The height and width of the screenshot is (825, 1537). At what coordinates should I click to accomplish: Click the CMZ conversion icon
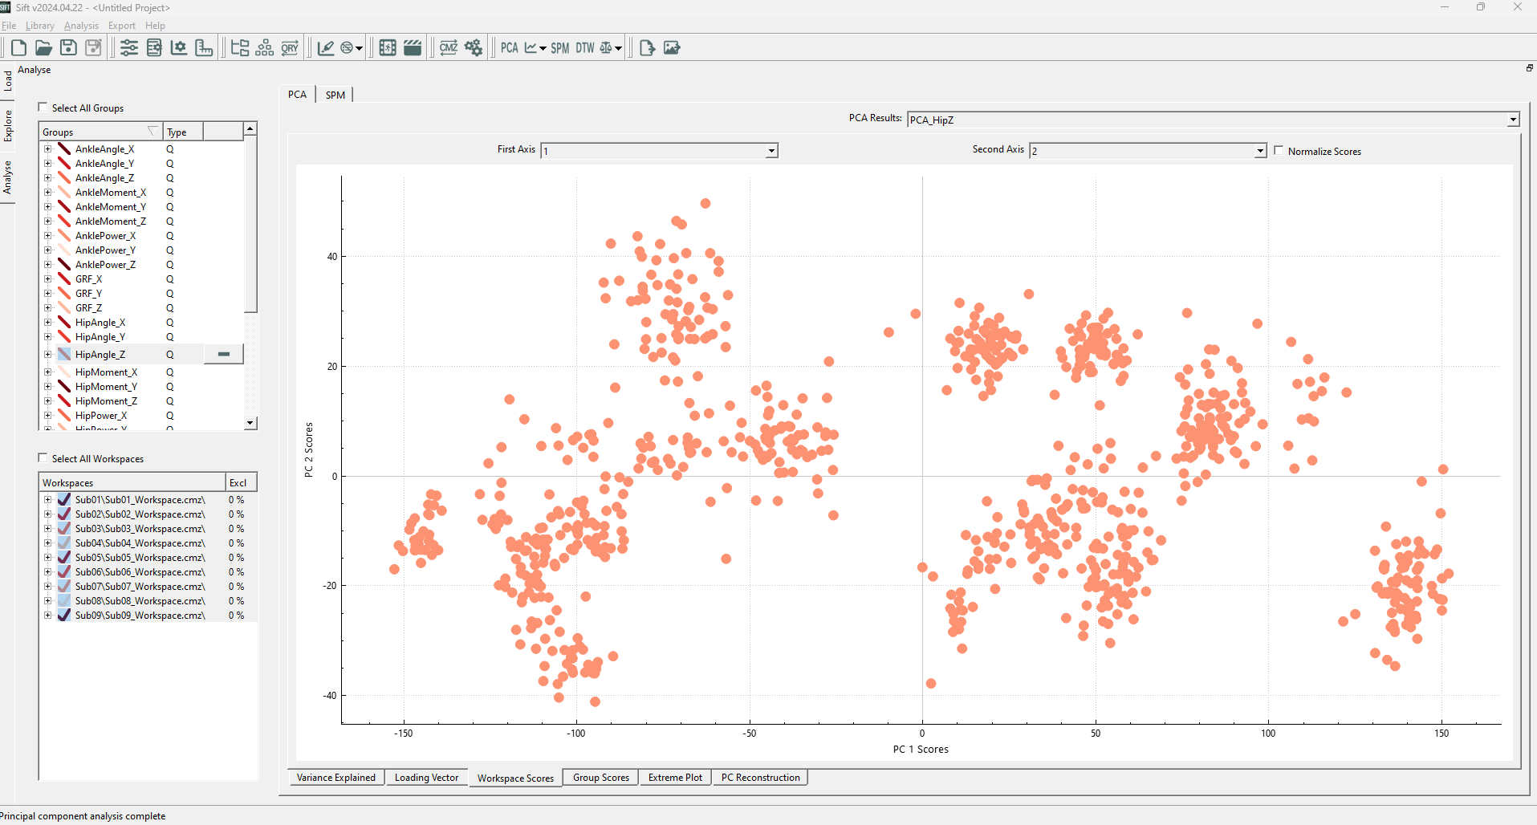449,48
